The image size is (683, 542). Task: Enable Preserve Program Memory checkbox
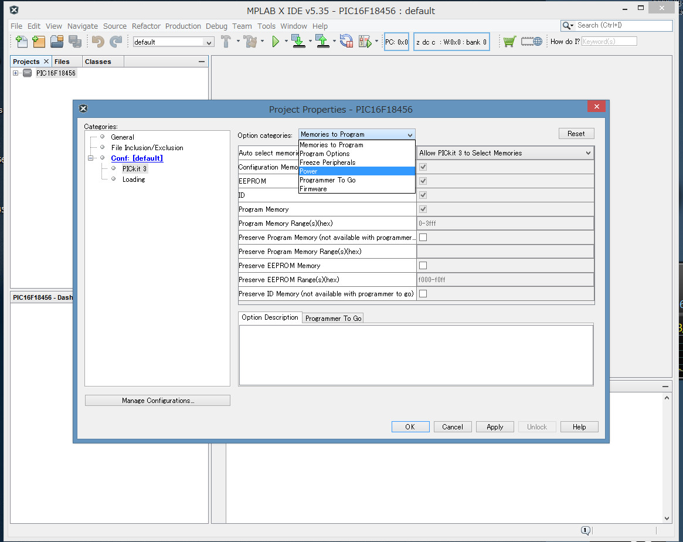click(423, 238)
